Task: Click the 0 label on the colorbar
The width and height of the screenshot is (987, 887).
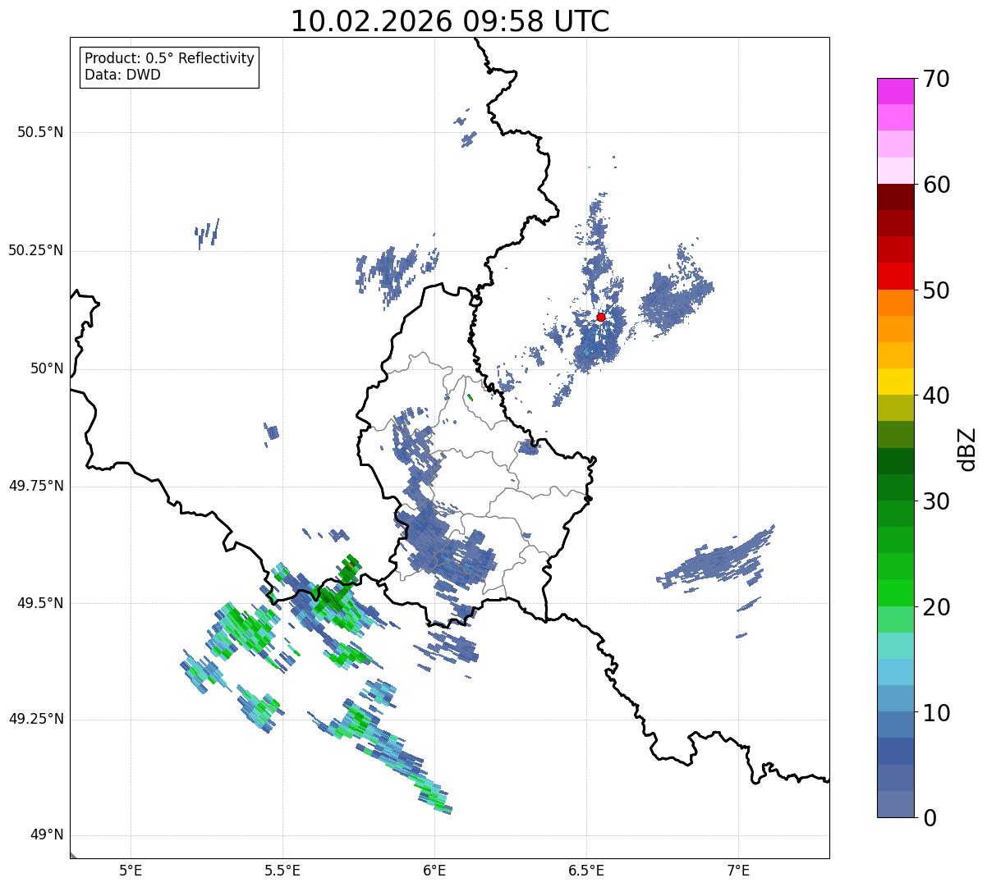Action: [x=929, y=818]
